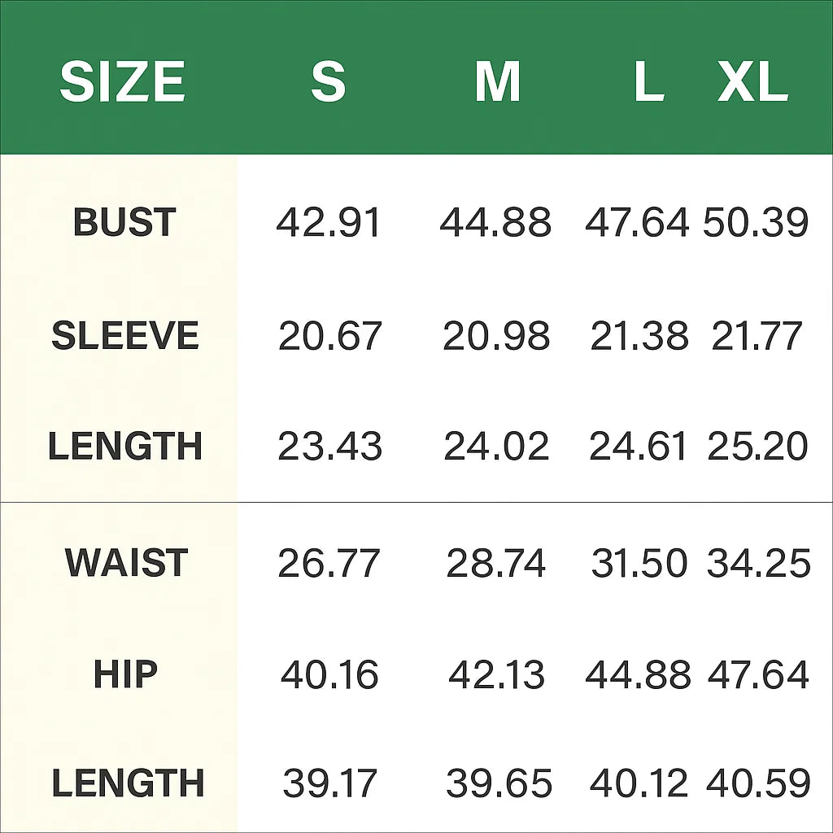Click the bust value 42.91
Screen dimensions: 833x833
(329, 222)
